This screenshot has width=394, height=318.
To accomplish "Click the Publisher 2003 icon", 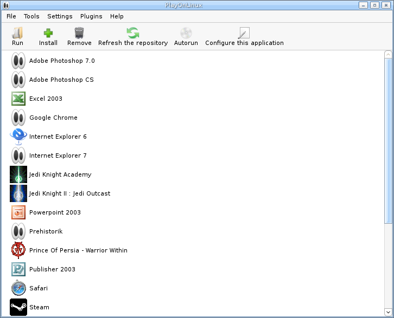I will click(x=18, y=269).
